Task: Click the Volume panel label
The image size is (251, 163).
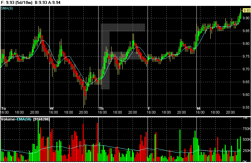Action: [8, 119]
